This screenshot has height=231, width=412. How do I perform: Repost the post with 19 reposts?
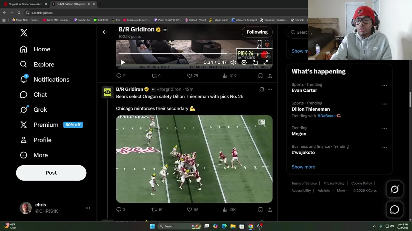[x=157, y=210]
